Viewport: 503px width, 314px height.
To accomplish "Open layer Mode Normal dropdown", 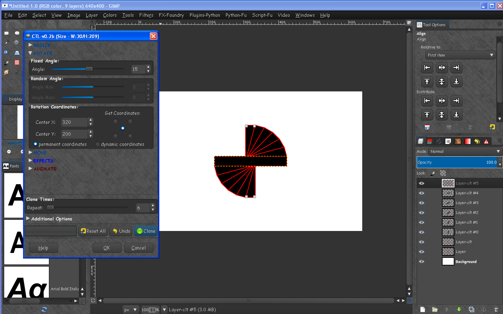I will 465,151.
